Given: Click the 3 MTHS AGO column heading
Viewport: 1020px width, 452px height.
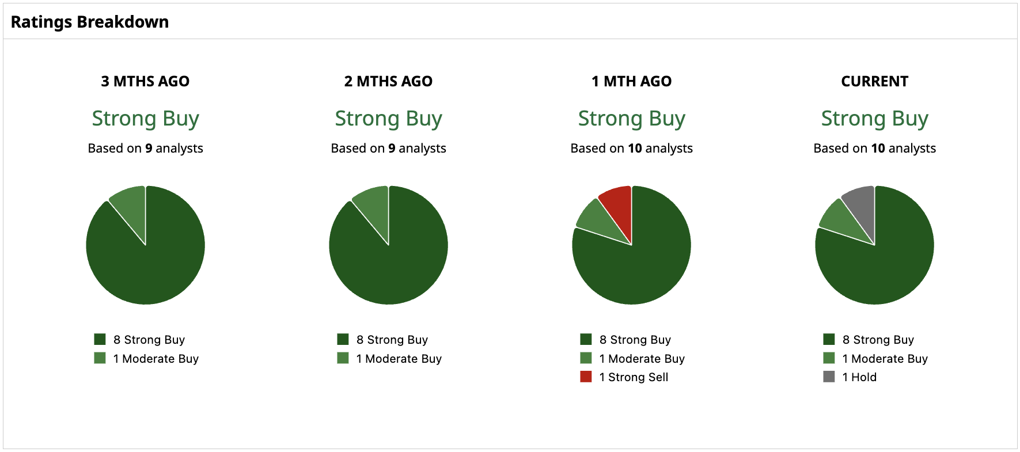Looking at the screenshot, I should click(145, 81).
